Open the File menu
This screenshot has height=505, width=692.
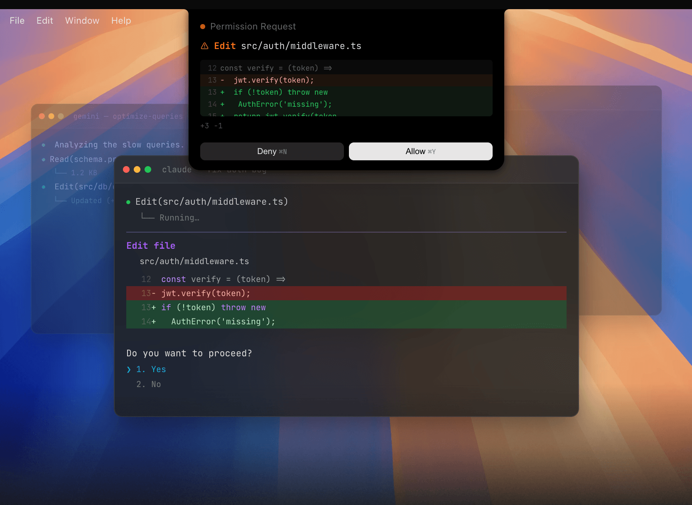coord(17,21)
